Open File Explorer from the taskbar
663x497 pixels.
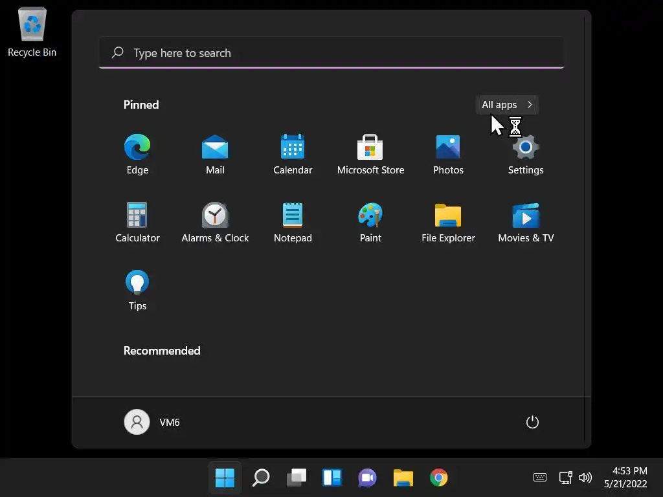point(403,478)
